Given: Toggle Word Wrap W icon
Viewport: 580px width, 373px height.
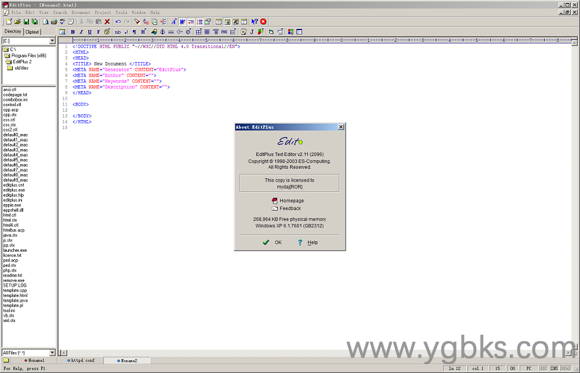Looking at the screenshot, I should click(182, 21).
